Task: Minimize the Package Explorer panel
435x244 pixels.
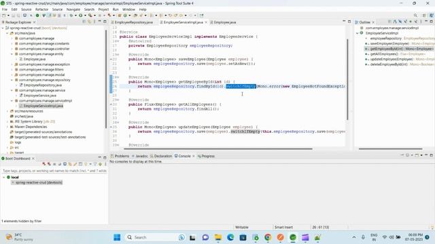Action: coord(100,21)
